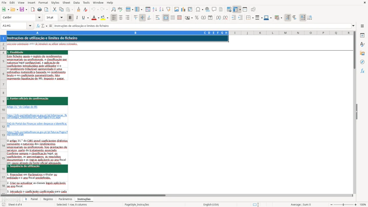Image resolution: width=368 pixels, height=207 pixels.
Task: Insert hyperlink using the globe icon
Action: (208, 10)
